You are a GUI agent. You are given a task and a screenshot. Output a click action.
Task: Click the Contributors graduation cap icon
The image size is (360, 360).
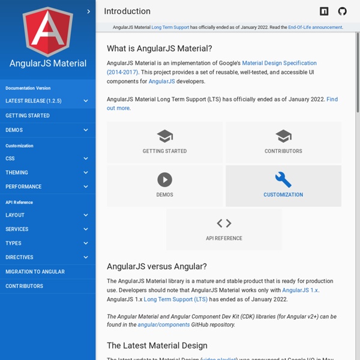click(x=283, y=136)
